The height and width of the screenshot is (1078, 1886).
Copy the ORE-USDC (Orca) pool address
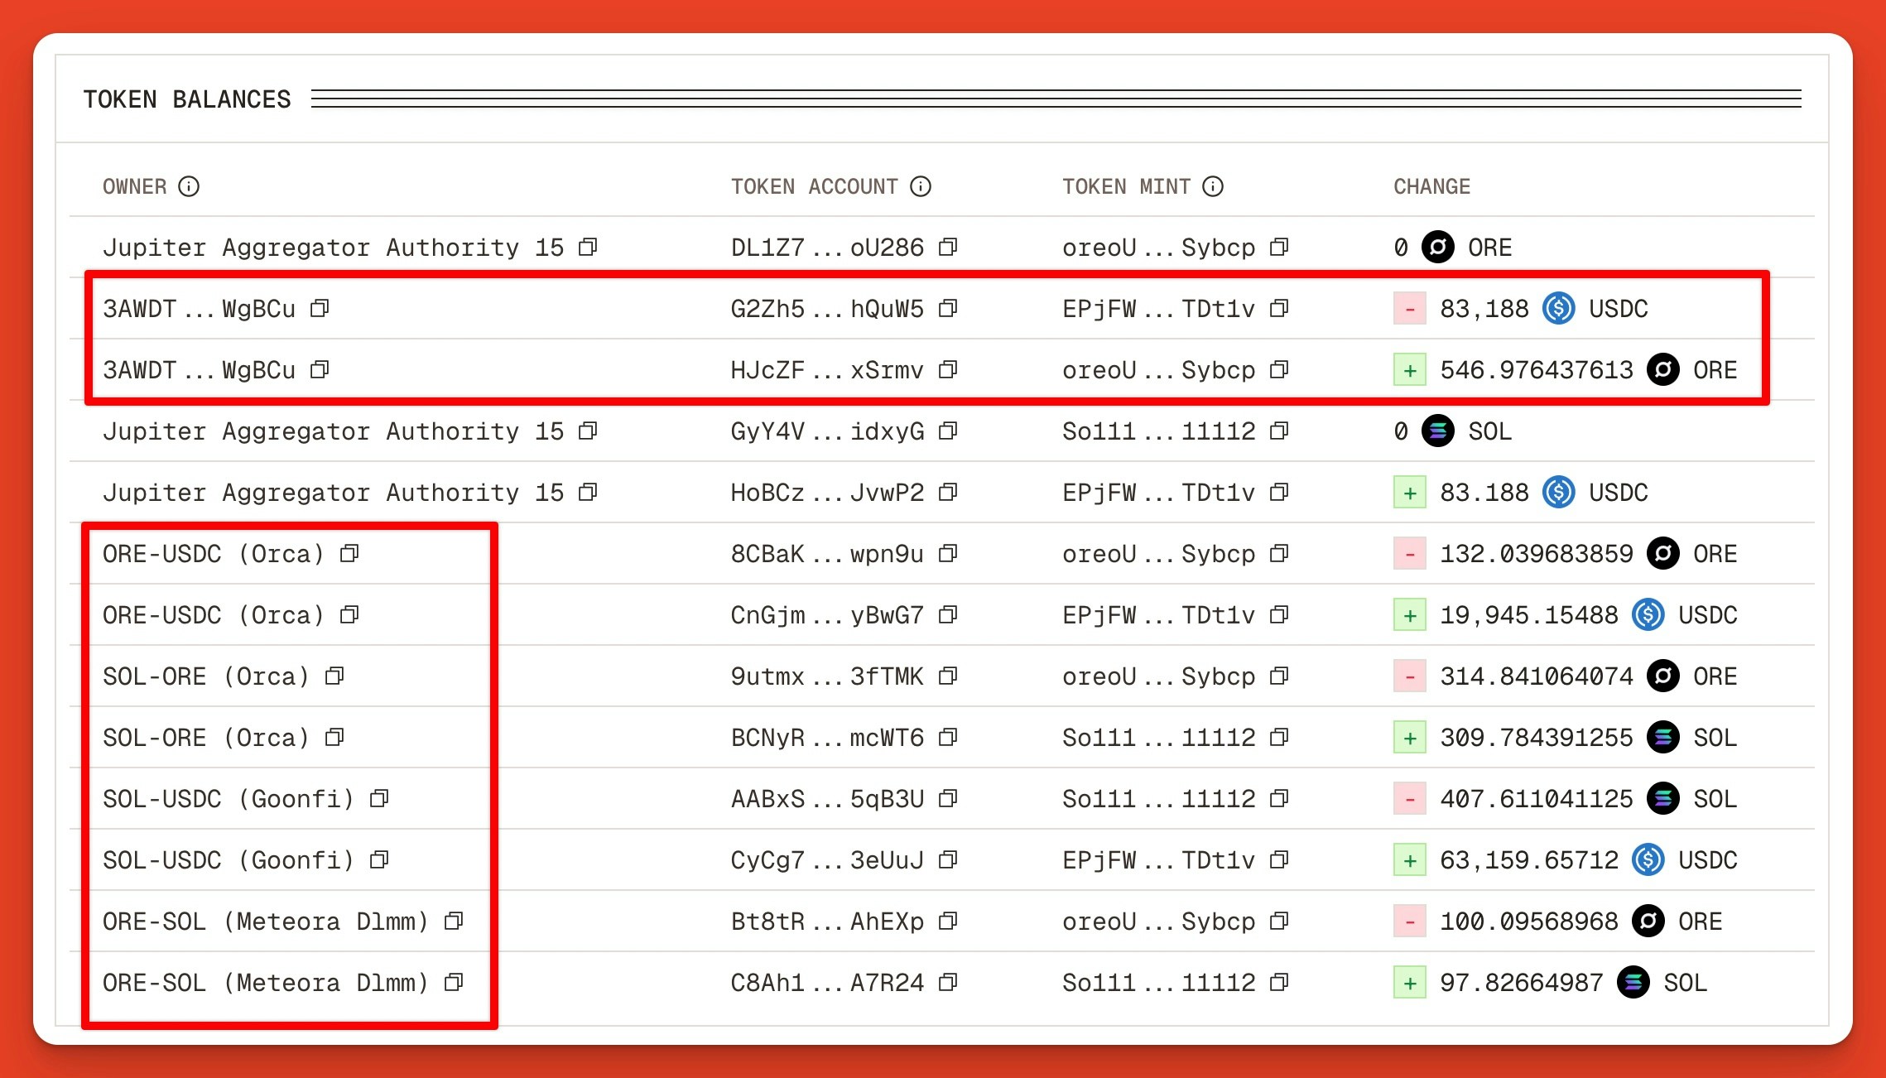(x=349, y=553)
